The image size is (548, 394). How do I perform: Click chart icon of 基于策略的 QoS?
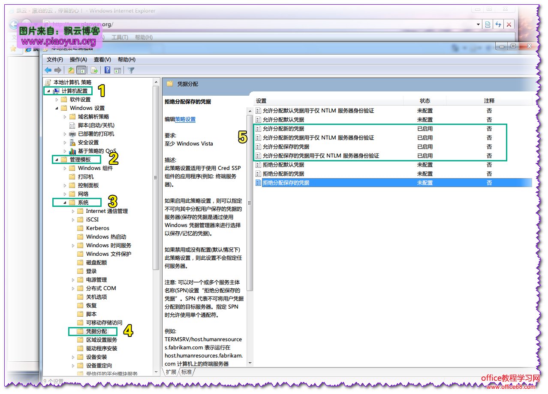(x=72, y=151)
